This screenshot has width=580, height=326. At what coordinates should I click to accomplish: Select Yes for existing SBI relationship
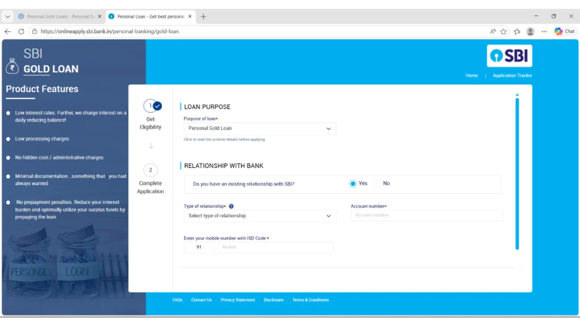point(353,184)
